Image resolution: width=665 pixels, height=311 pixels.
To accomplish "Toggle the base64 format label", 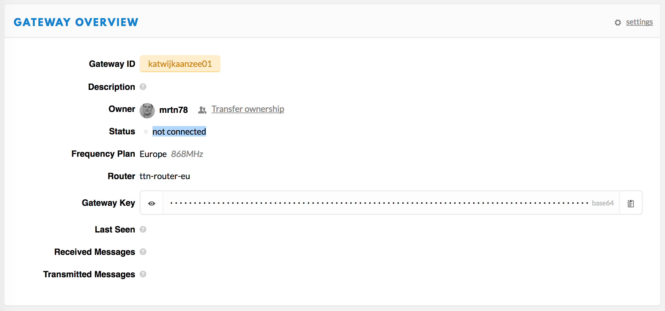I will tap(603, 203).
